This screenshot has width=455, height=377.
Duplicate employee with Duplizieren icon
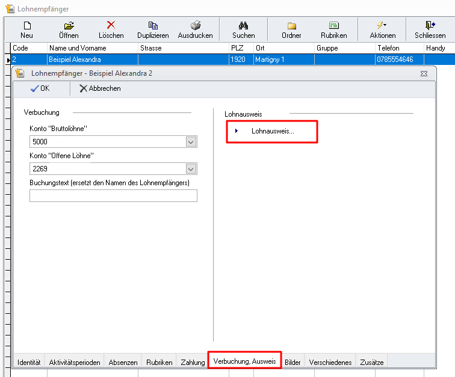[153, 26]
